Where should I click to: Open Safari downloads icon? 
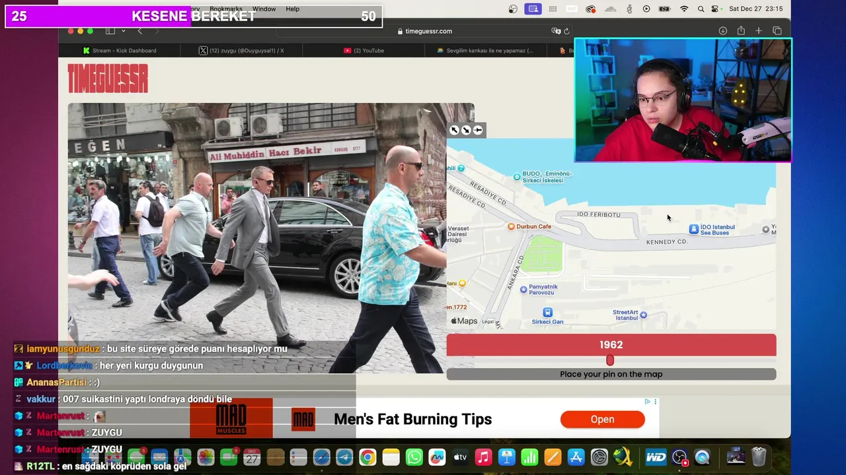(722, 31)
